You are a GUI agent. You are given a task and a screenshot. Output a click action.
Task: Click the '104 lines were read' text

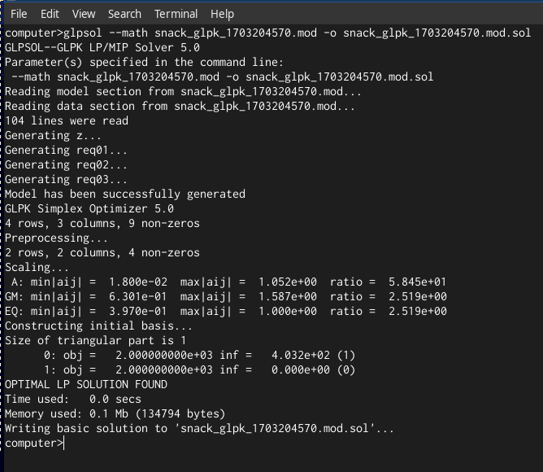pos(67,120)
